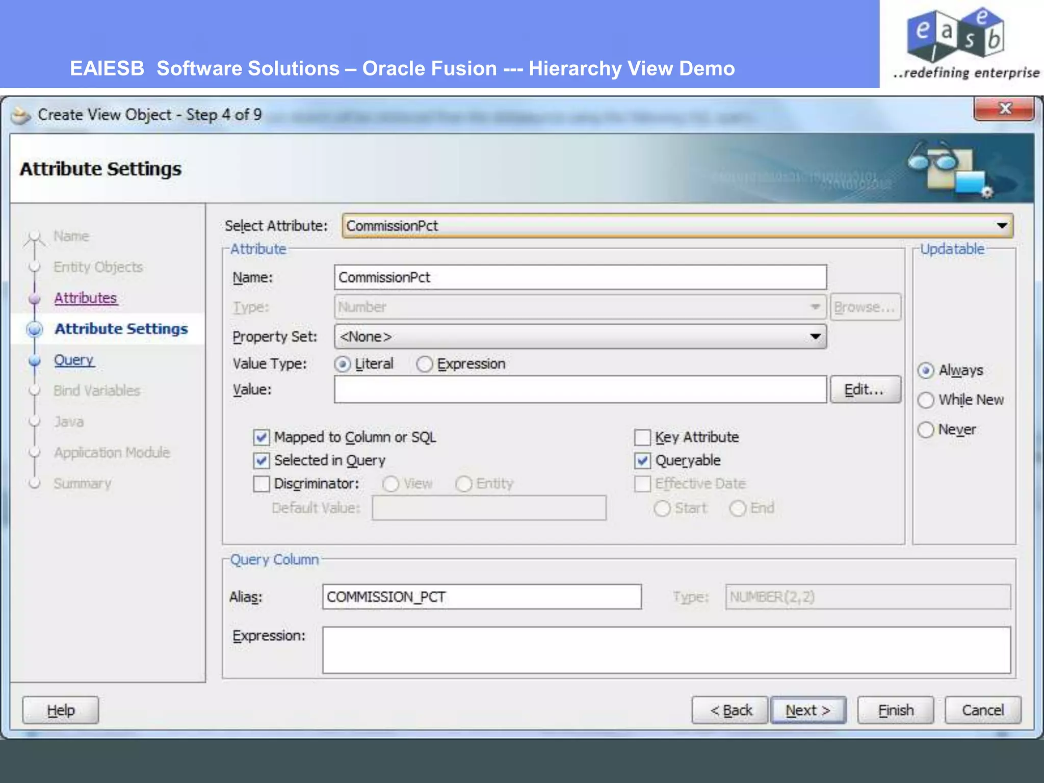This screenshot has height=783, width=1044.
Task: Open the Property Set dropdown
Action: [580, 336]
